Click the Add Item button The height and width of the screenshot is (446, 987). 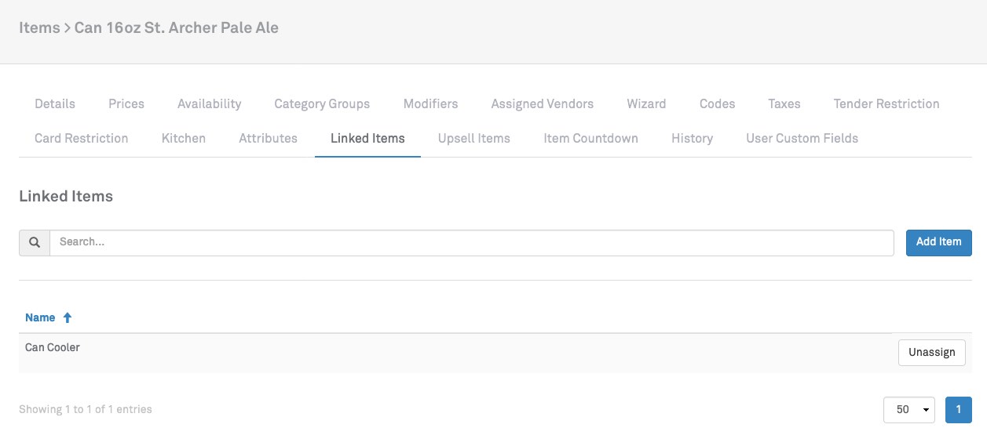click(x=938, y=242)
